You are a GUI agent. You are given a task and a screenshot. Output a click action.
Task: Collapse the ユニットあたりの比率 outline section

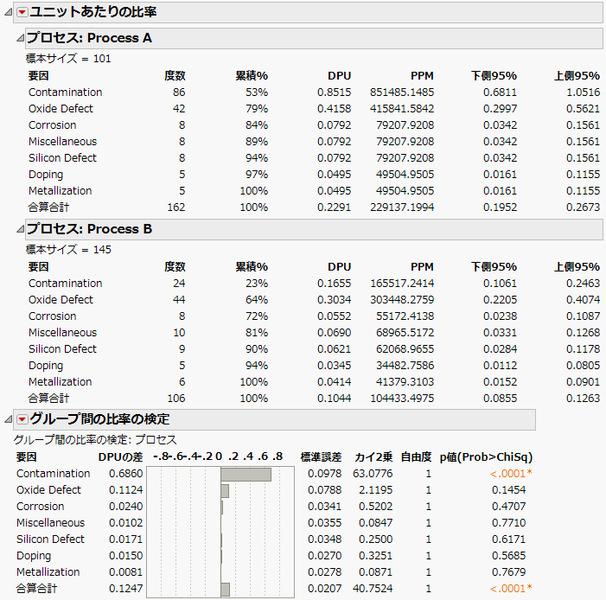8,12
